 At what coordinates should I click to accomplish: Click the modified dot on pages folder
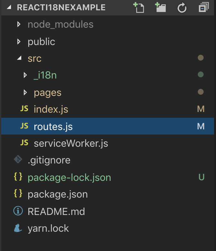click(201, 92)
